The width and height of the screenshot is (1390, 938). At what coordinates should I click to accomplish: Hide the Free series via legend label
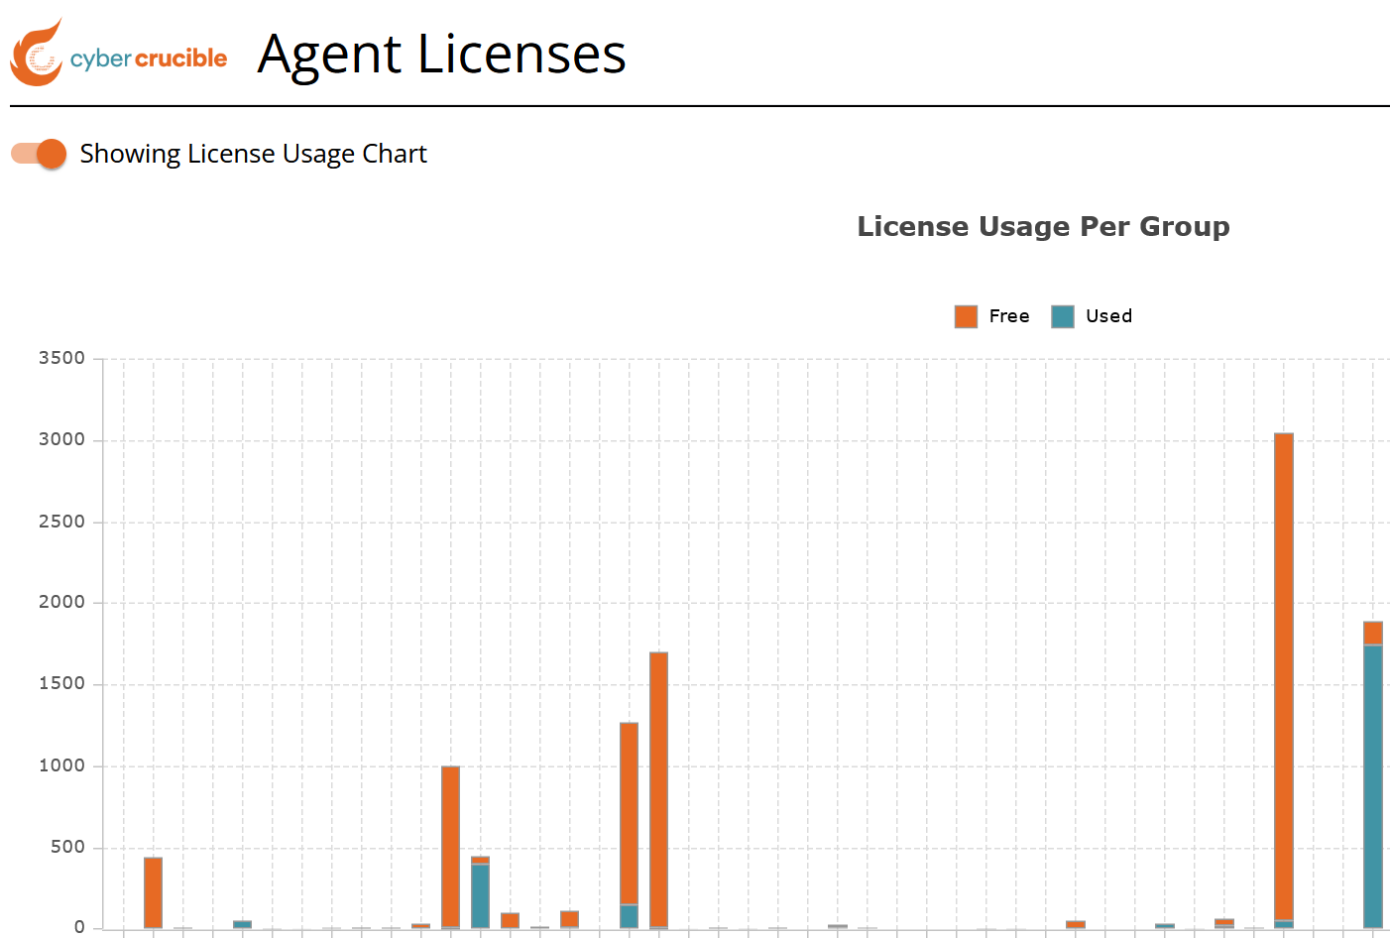pyautogui.click(x=1009, y=316)
